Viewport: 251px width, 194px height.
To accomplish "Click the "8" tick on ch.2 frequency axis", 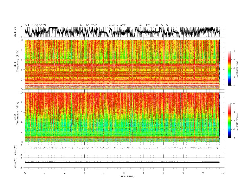I will [x=22, y=102].
